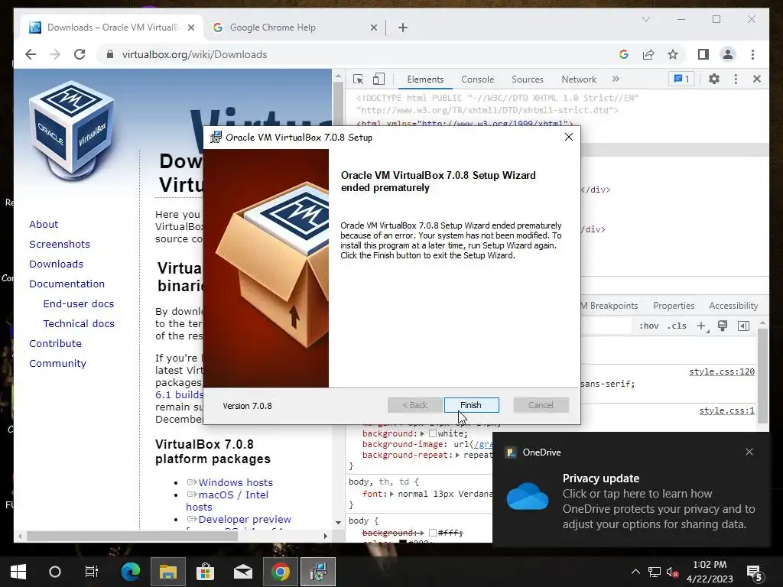Show hidden system tray icons
This screenshot has height=587, width=783.
[635, 572]
